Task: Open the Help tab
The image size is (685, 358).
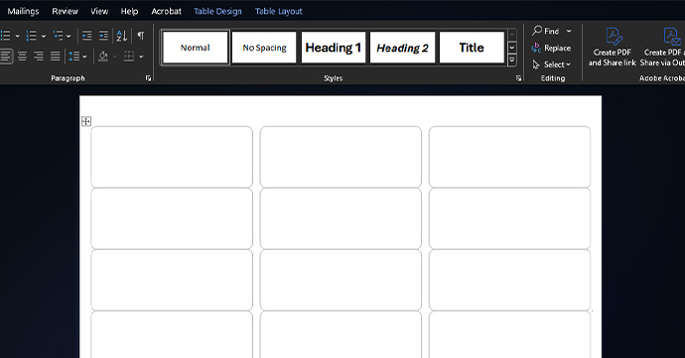Action: tap(129, 11)
